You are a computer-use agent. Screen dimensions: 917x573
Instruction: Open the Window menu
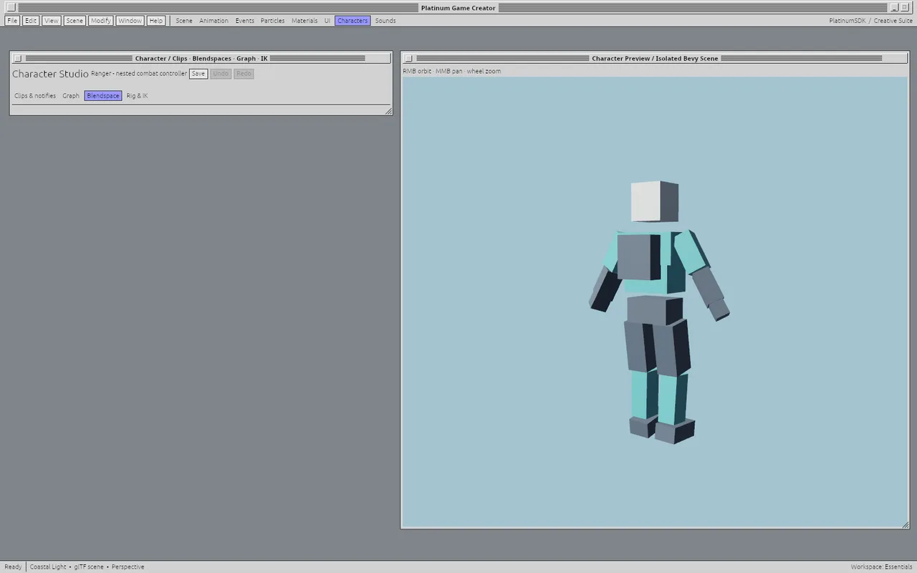tap(130, 21)
